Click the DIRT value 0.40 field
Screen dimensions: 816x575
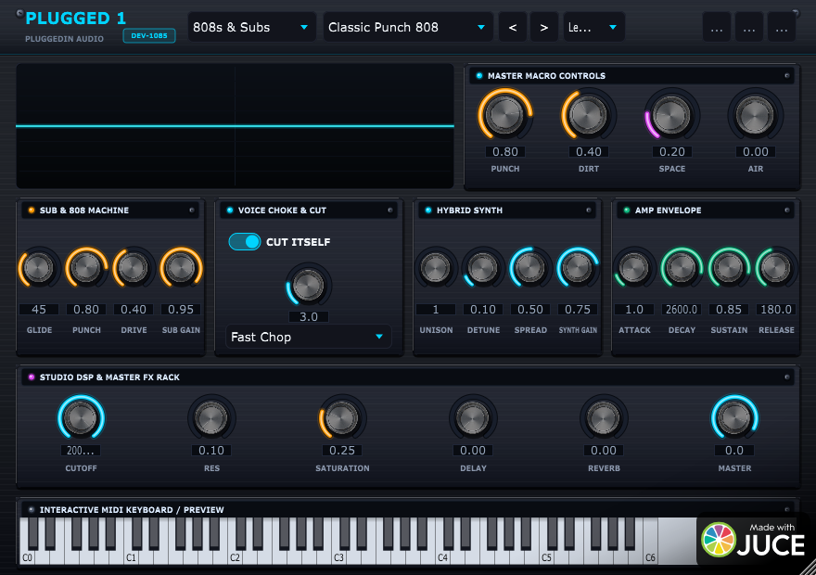pos(589,152)
